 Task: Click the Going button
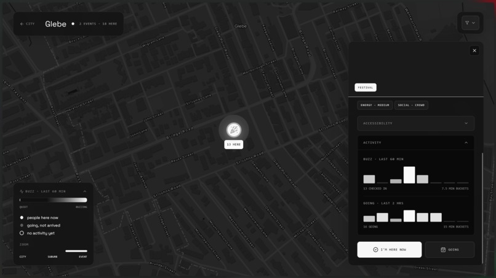click(x=449, y=250)
